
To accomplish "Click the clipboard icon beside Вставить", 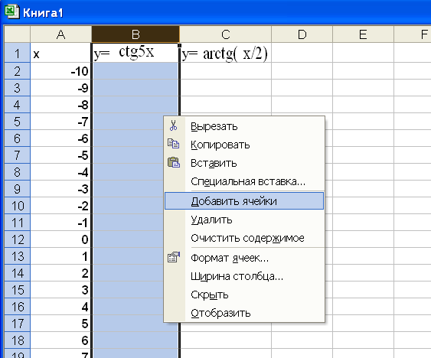I will click(174, 162).
